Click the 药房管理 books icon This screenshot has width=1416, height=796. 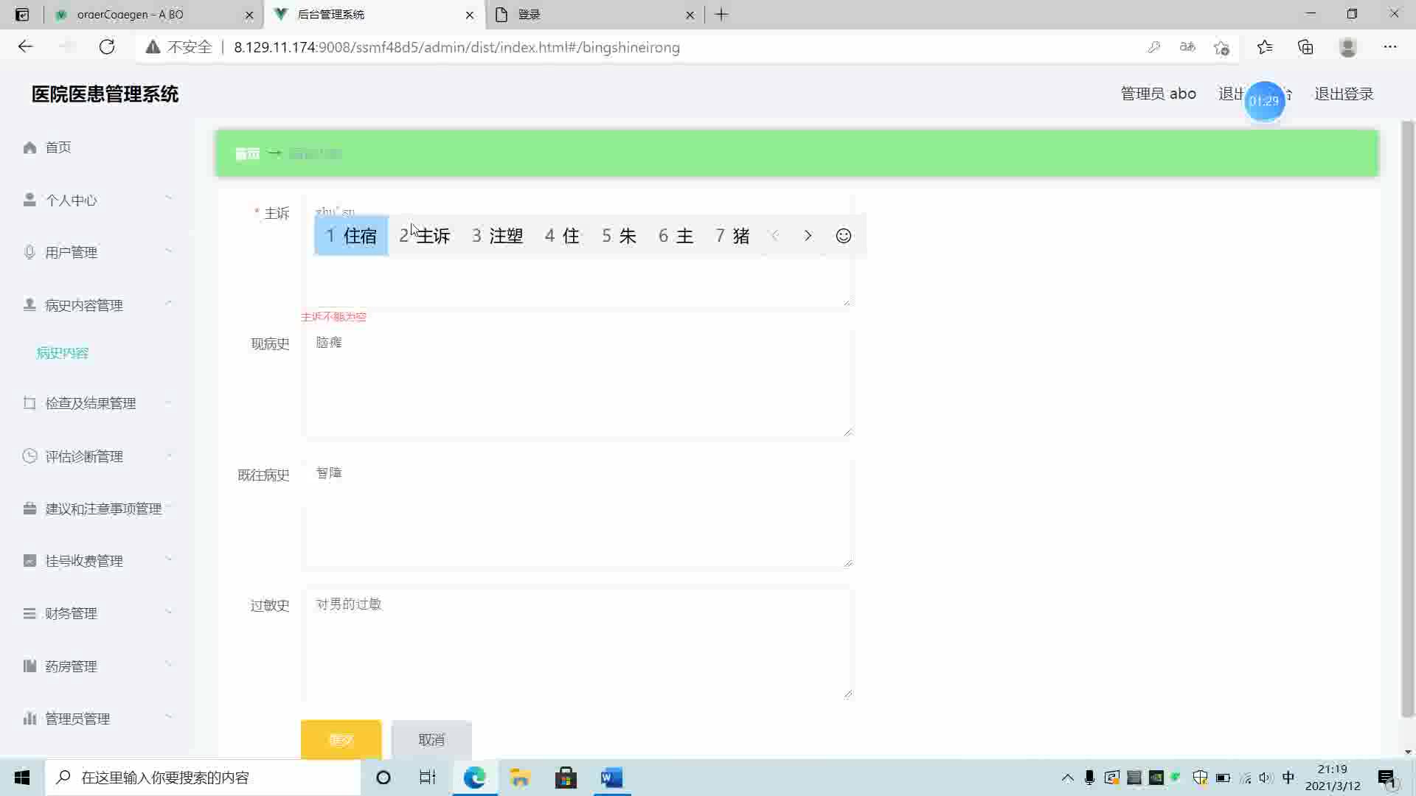29,666
